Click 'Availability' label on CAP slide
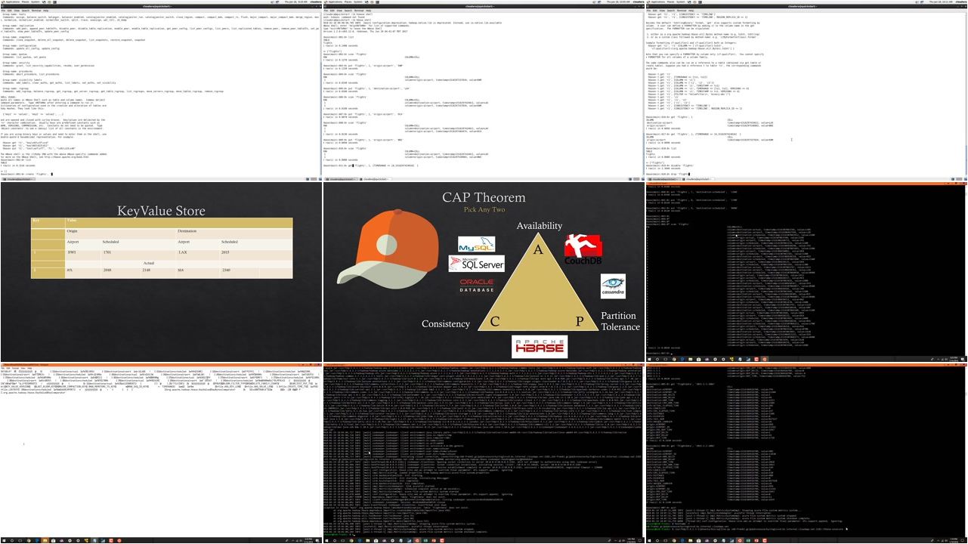Screen dimensions: 968x544 (x=539, y=226)
